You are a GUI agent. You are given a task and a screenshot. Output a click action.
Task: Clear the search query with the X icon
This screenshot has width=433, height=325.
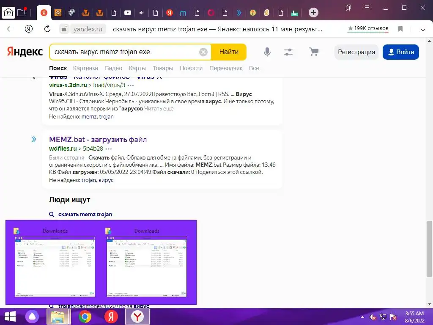coord(203,52)
